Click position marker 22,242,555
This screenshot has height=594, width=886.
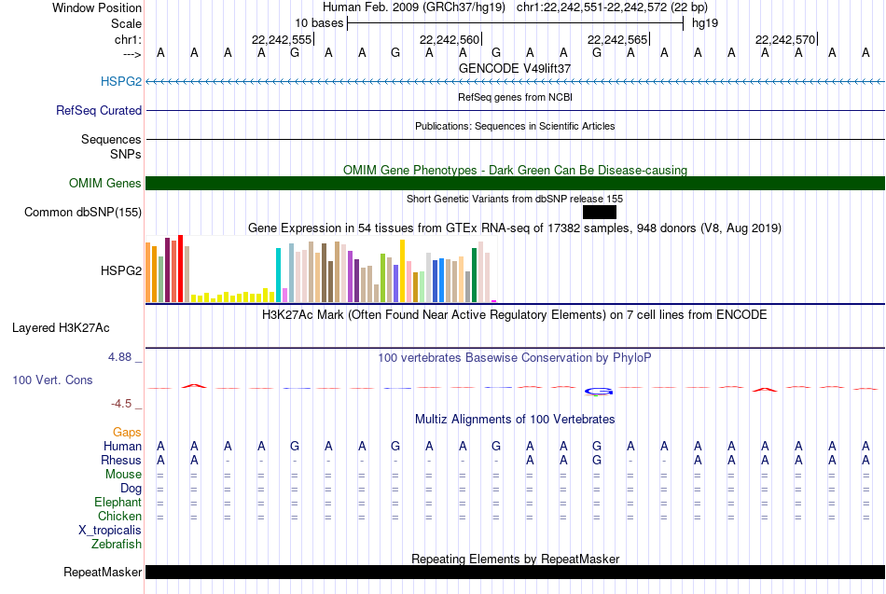282,39
